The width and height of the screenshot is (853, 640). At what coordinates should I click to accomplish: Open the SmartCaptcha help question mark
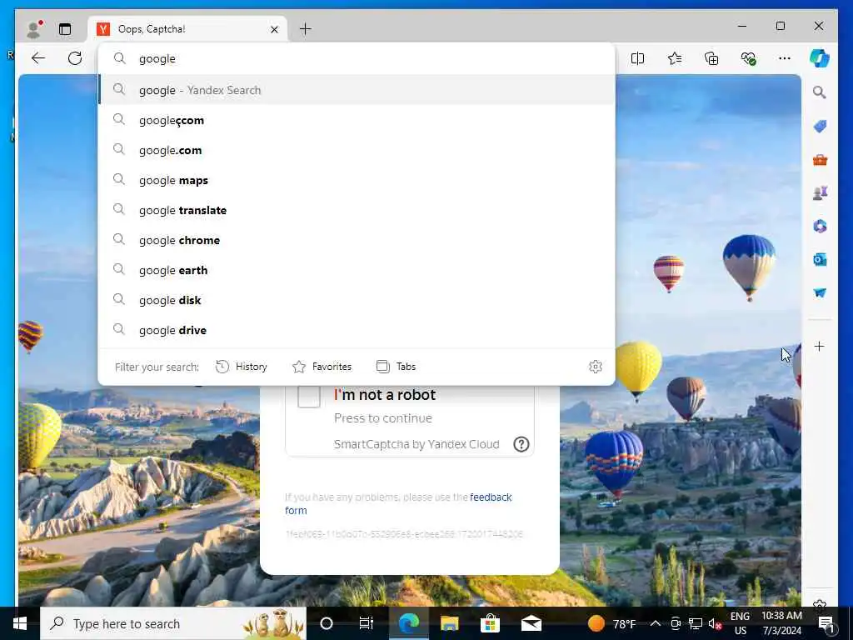coord(521,444)
